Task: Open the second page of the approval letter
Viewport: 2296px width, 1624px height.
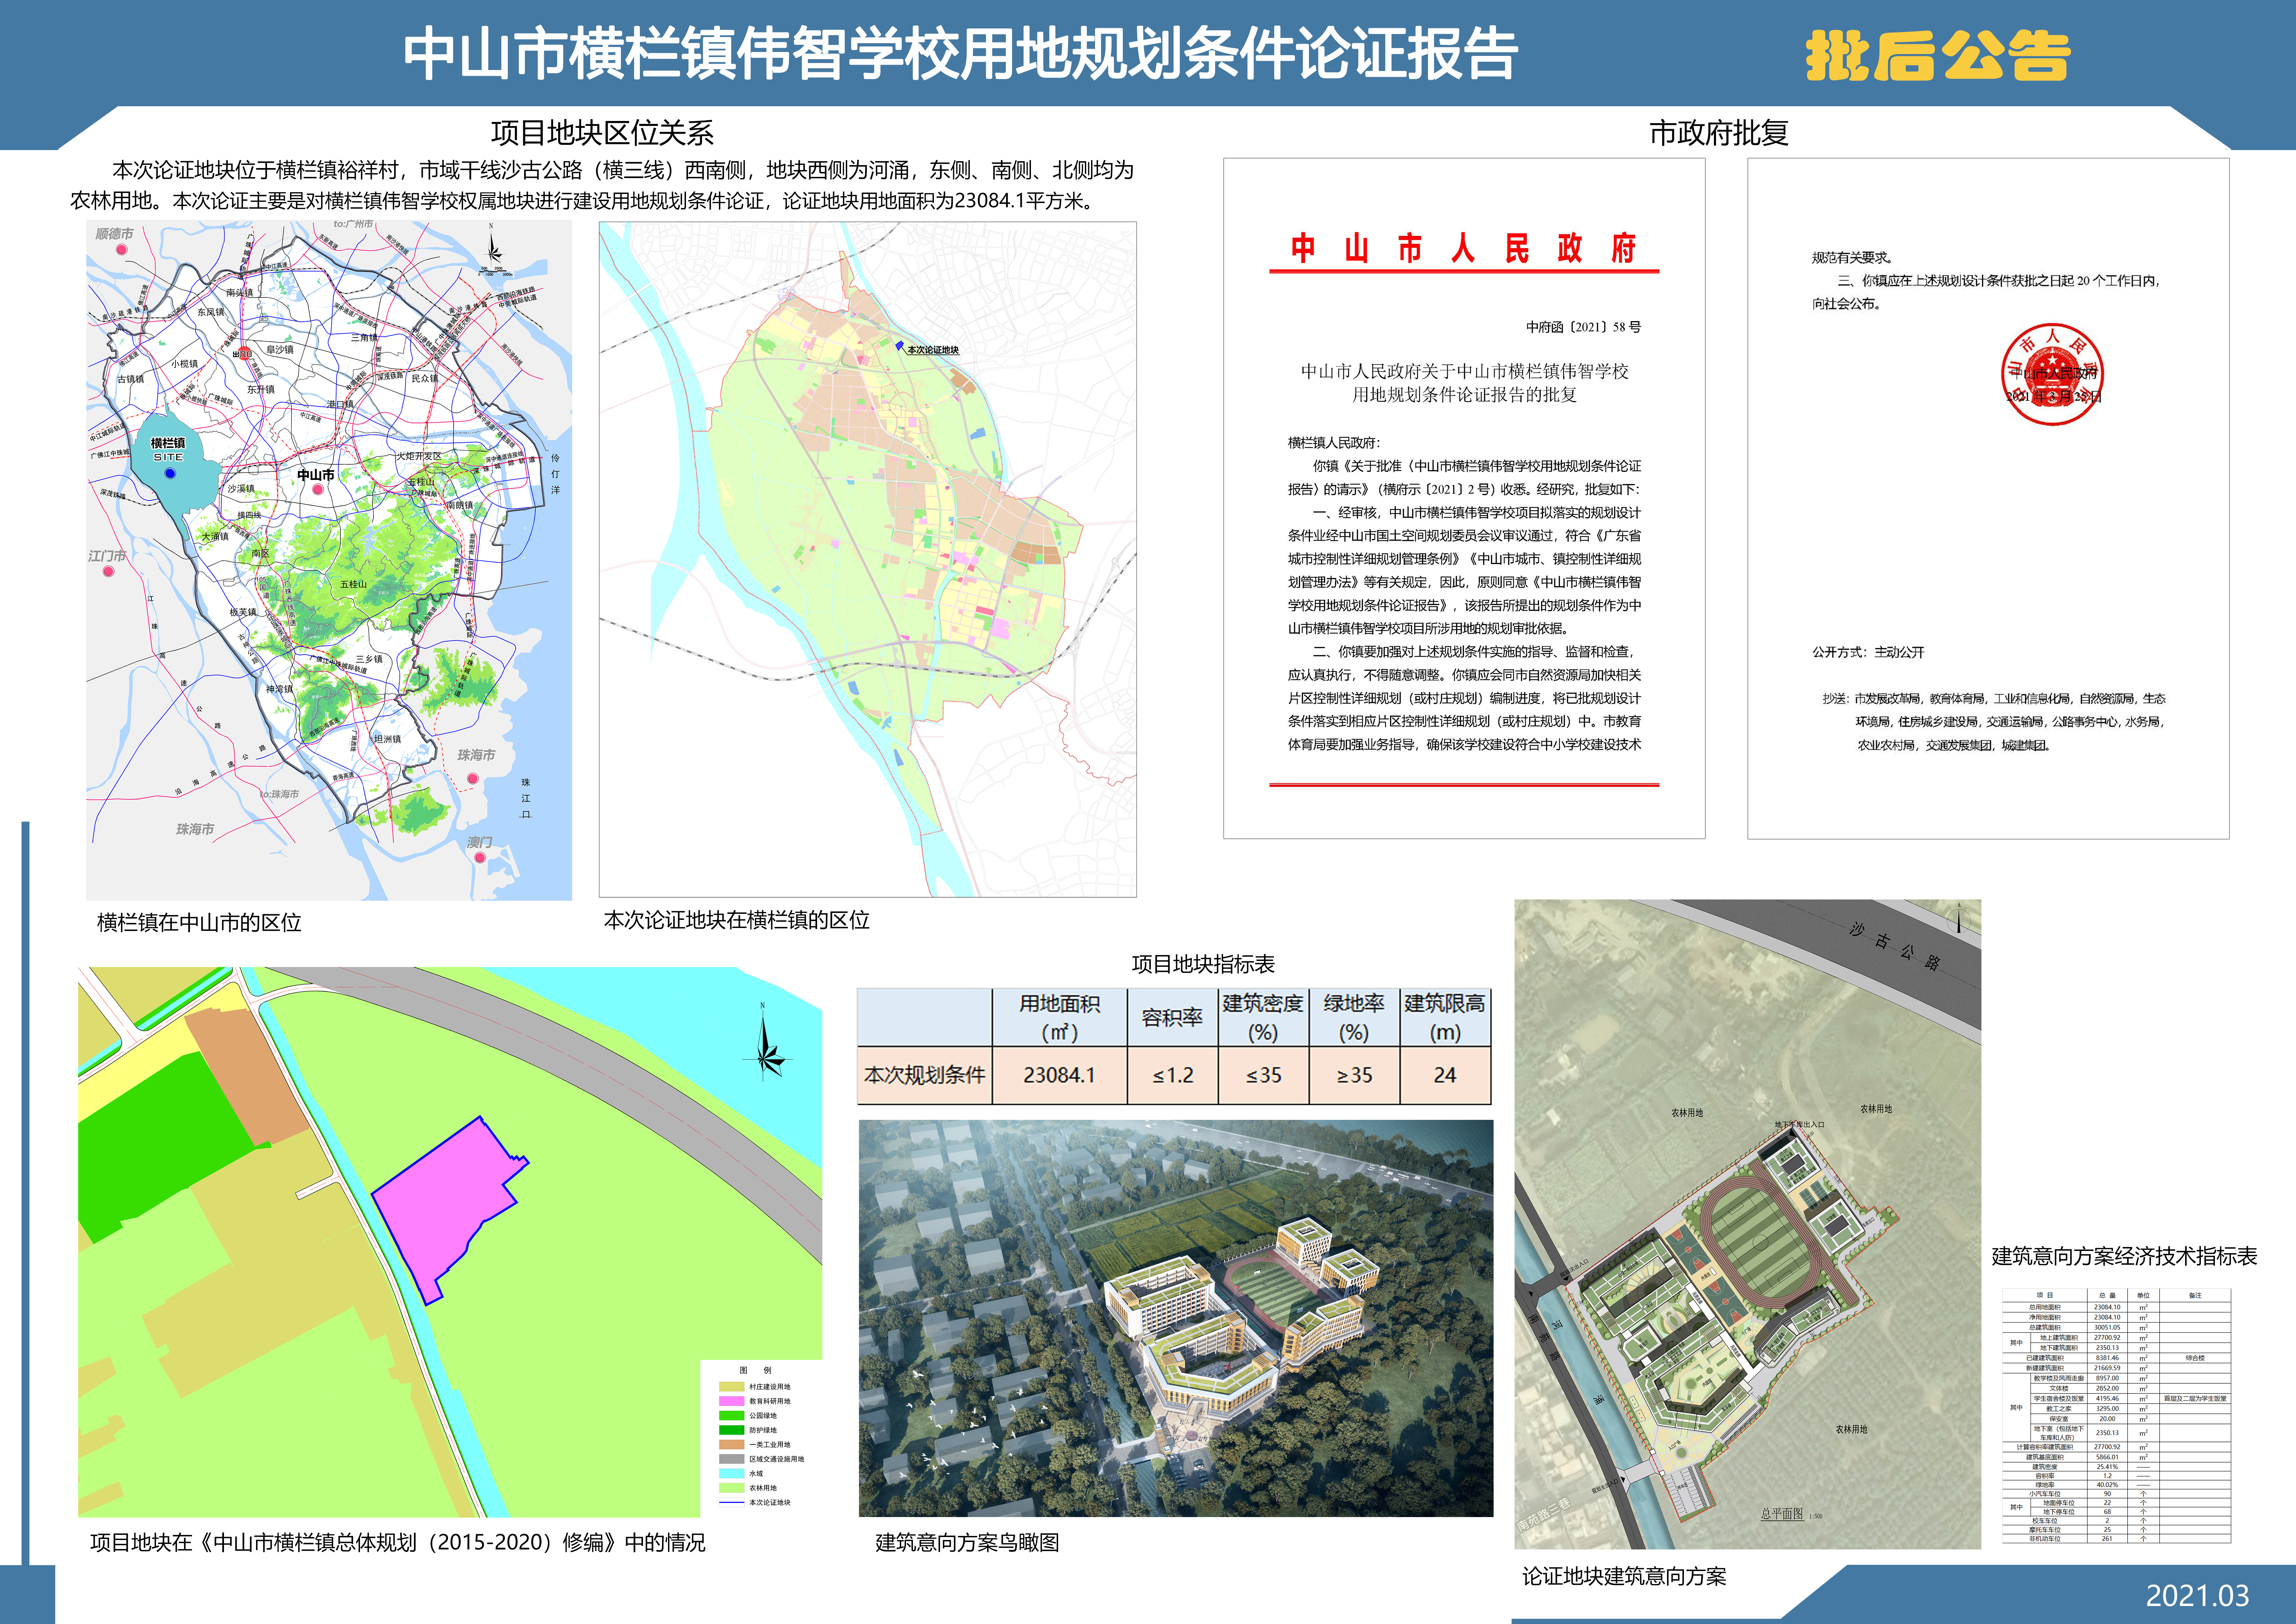Action: pyautogui.click(x=1988, y=498)
